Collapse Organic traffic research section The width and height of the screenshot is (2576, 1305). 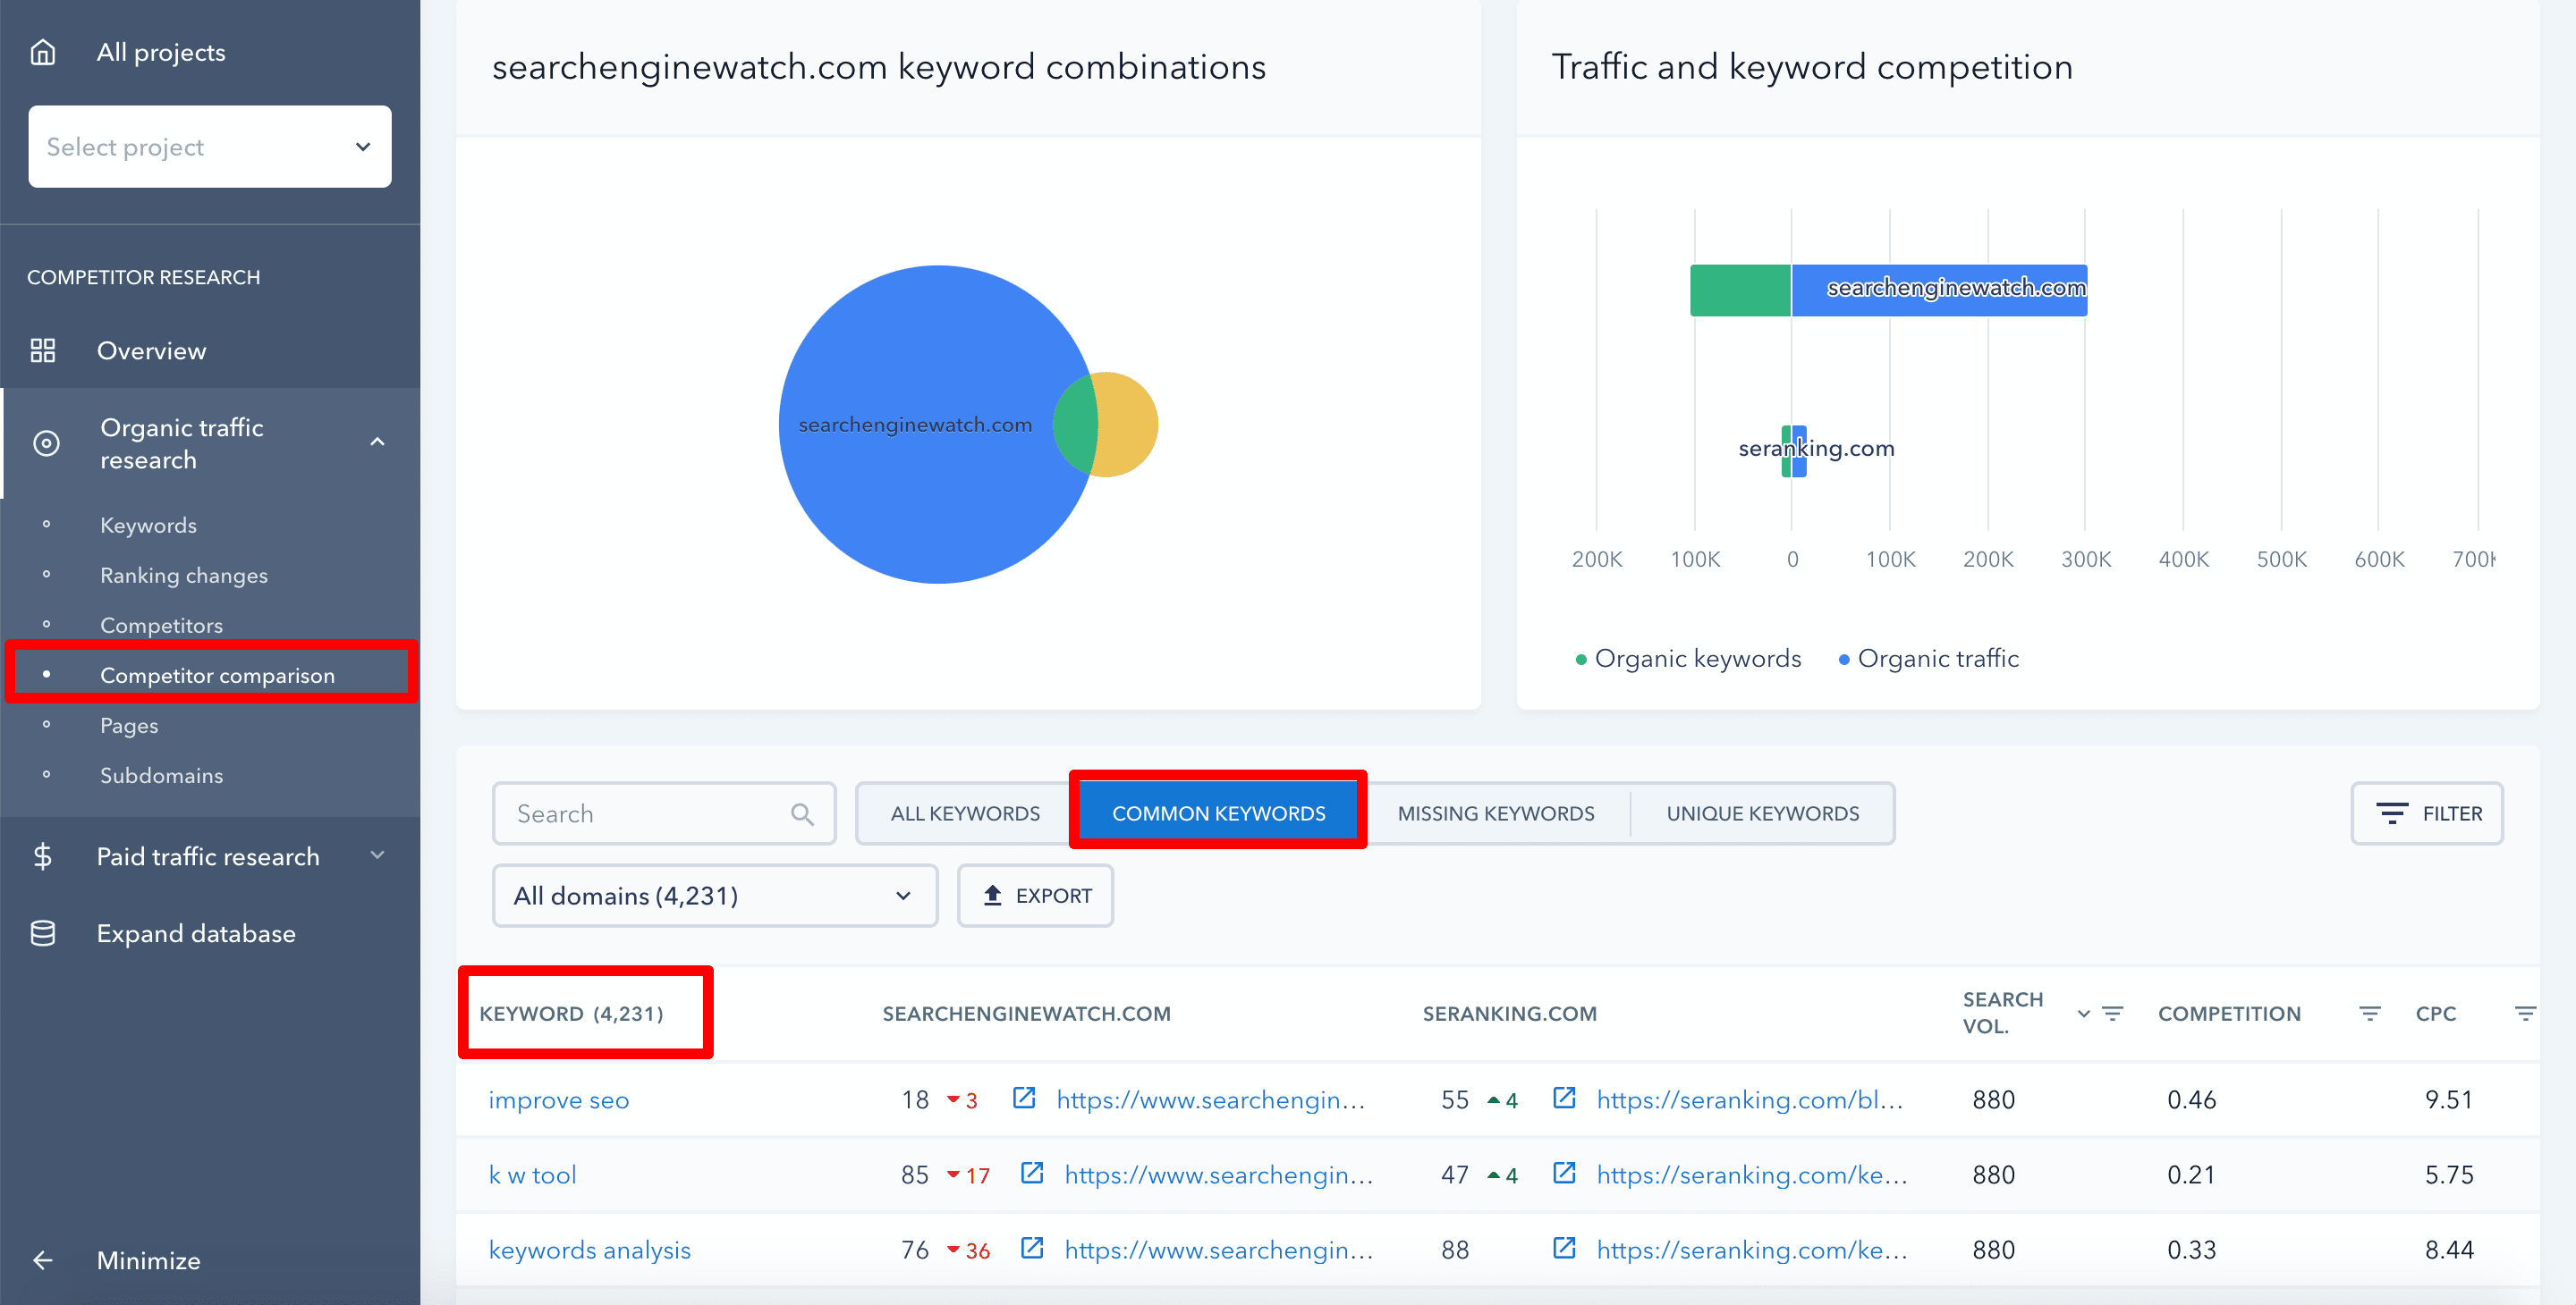tap(377, 442)
